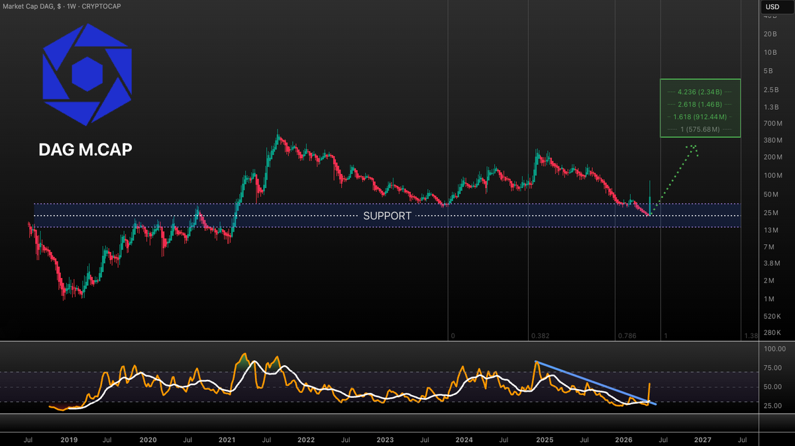Click the 20B price axis label
The width and height of the screenshot is (795, 446).
(x=770, y=34)
